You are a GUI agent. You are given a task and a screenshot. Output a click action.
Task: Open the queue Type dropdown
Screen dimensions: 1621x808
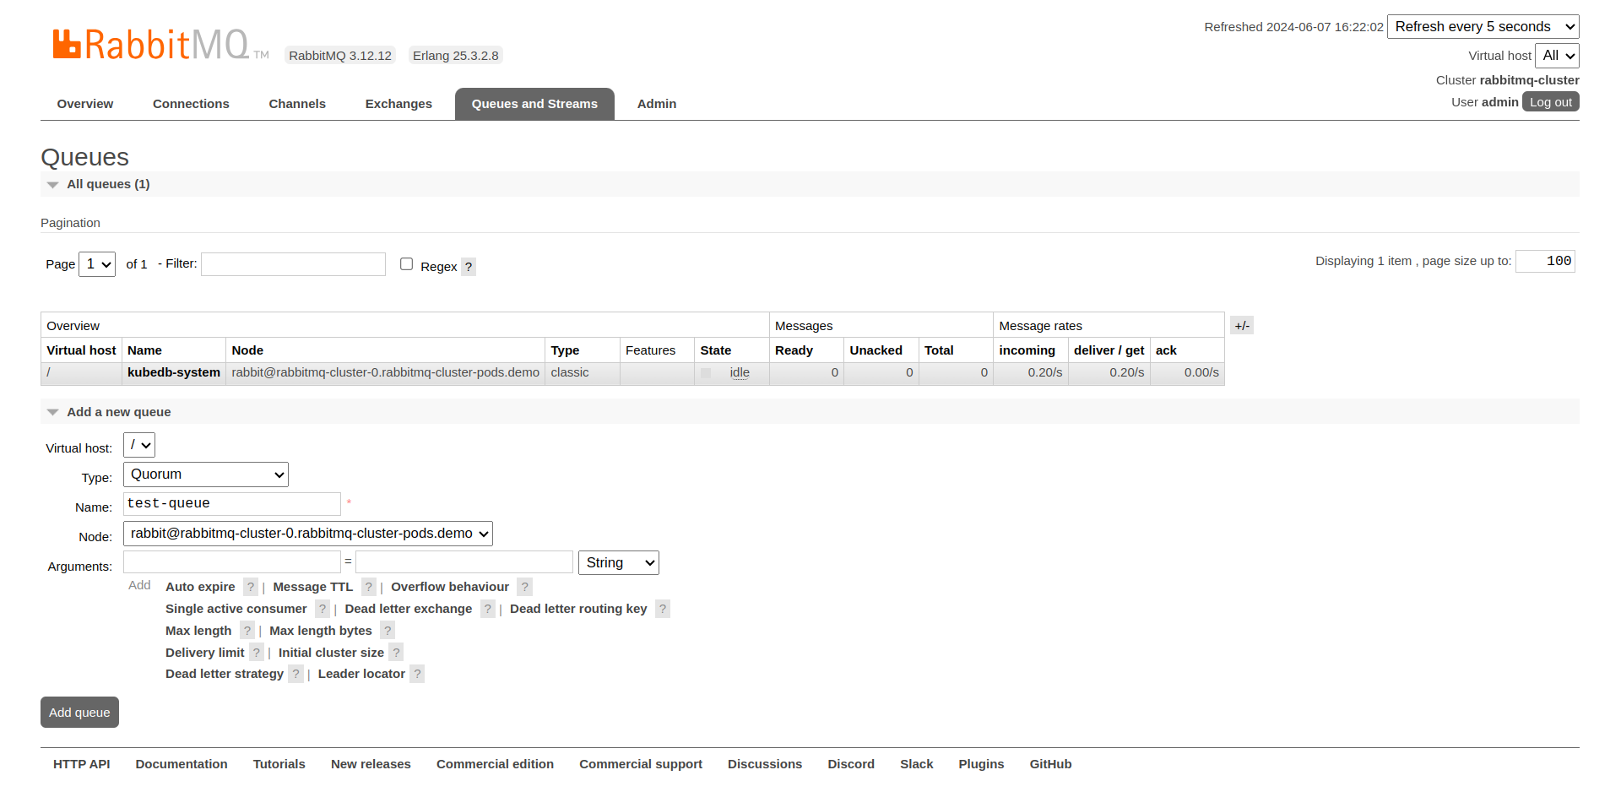[206, 474]
